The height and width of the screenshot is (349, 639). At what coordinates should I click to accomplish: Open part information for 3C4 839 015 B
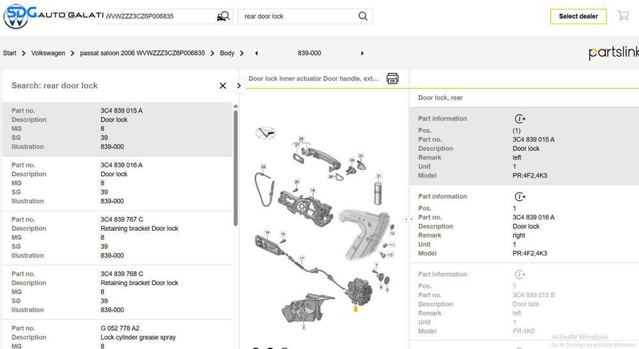tap(520, 274)
